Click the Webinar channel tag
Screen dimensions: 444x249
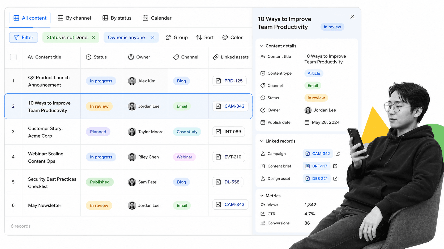(x=184, y=157)
